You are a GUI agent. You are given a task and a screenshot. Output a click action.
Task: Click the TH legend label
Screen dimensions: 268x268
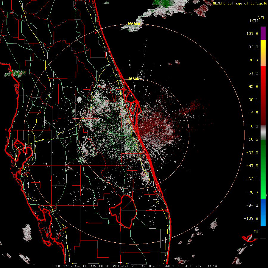click(256, 232)
